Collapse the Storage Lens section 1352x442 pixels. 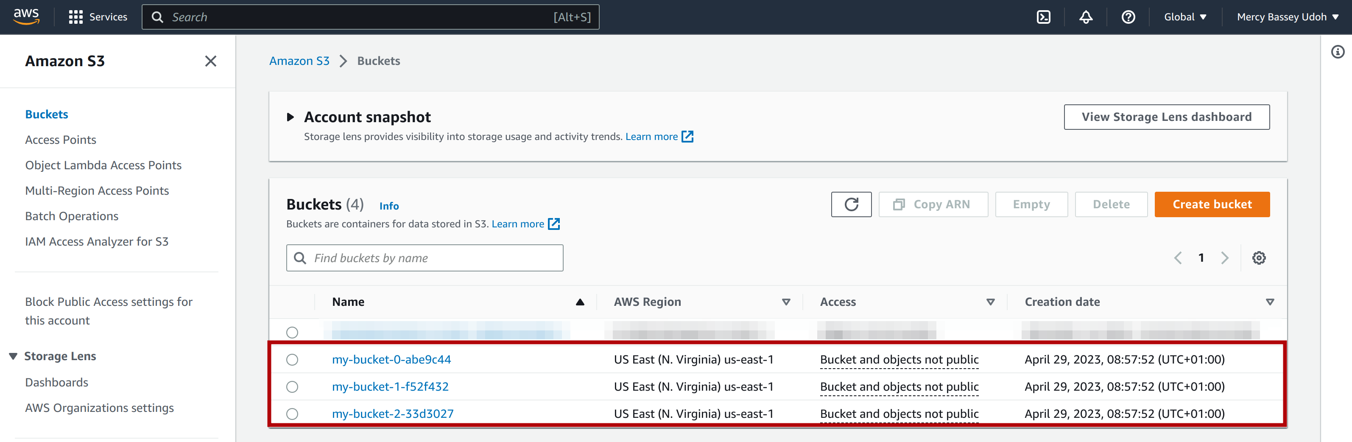(x=14, y=356)
